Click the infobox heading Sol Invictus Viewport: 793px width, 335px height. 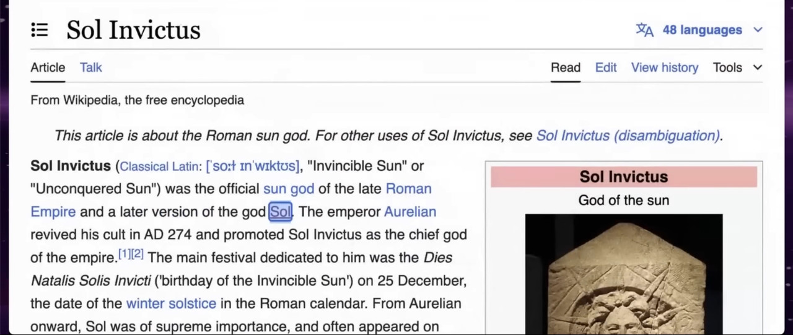624,176
